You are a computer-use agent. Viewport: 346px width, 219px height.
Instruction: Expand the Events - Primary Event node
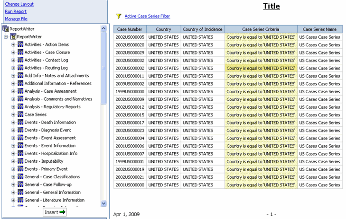[x=13, y=169]
